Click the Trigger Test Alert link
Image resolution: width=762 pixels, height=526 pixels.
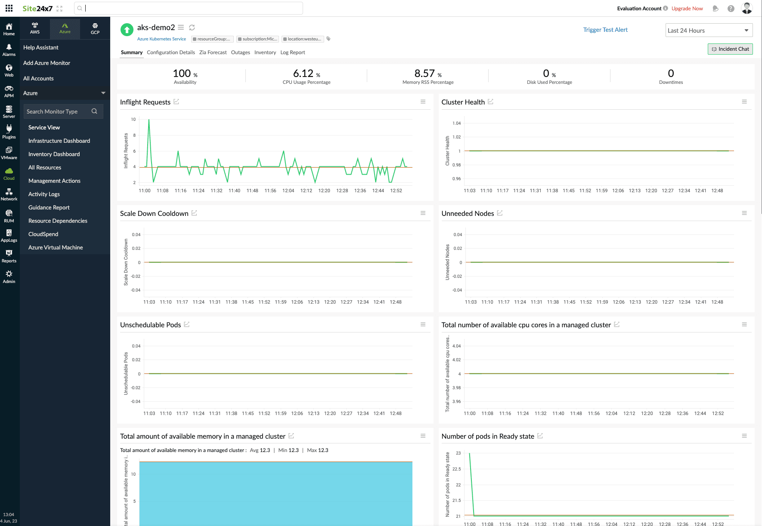(605, 30)
